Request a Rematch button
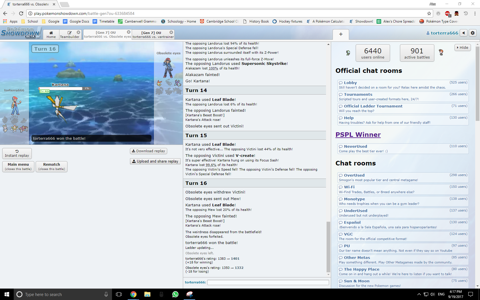 (52, 166)
